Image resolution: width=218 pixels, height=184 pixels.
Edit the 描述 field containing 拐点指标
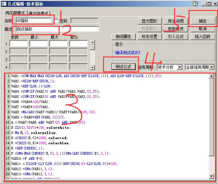(x=57, y=29)
